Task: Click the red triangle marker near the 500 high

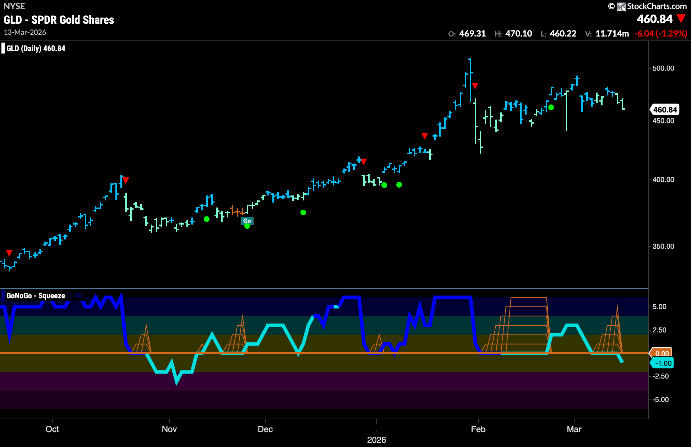Action: pyautogui.click(x=475, y=85)
